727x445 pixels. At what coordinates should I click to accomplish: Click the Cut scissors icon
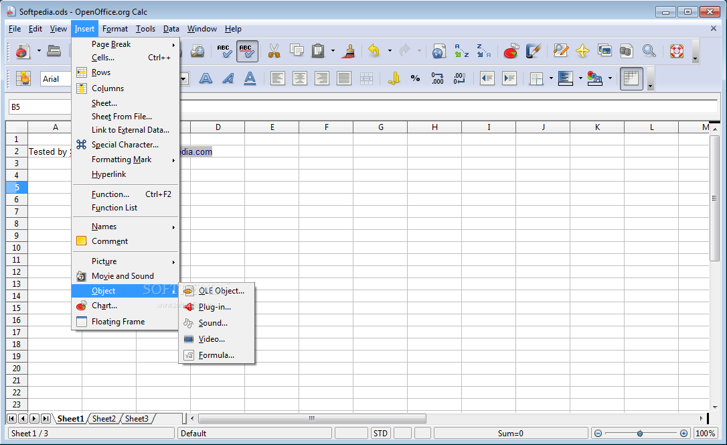tap(274, 50)
